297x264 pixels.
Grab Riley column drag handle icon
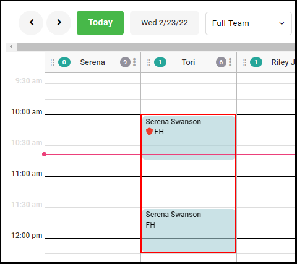pos(244,62)
